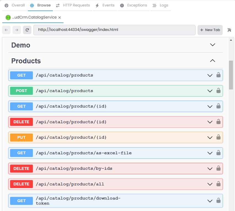Open the padlock on GET /api/catalog/products/as-excel-file
This screenshot has height=211, width=235.
(x=218, y=153)
